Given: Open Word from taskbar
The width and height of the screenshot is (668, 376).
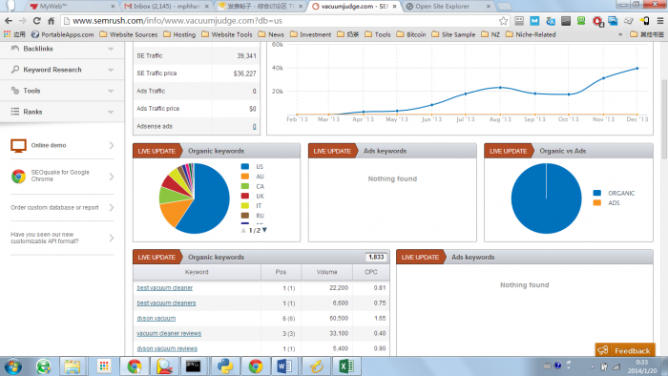Looking at the screenshot, I should click(284, 366).
